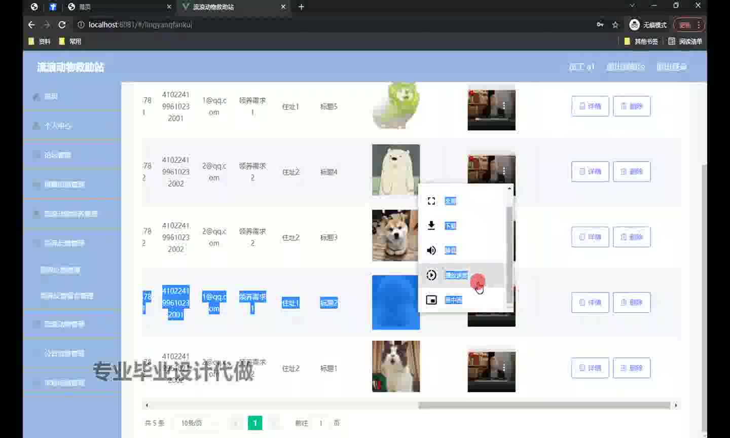Image resolution: width=730 pixels, height=438 pixels.
Task: Click the speaker mute icon in video menu
Action: tap(431, 250)
